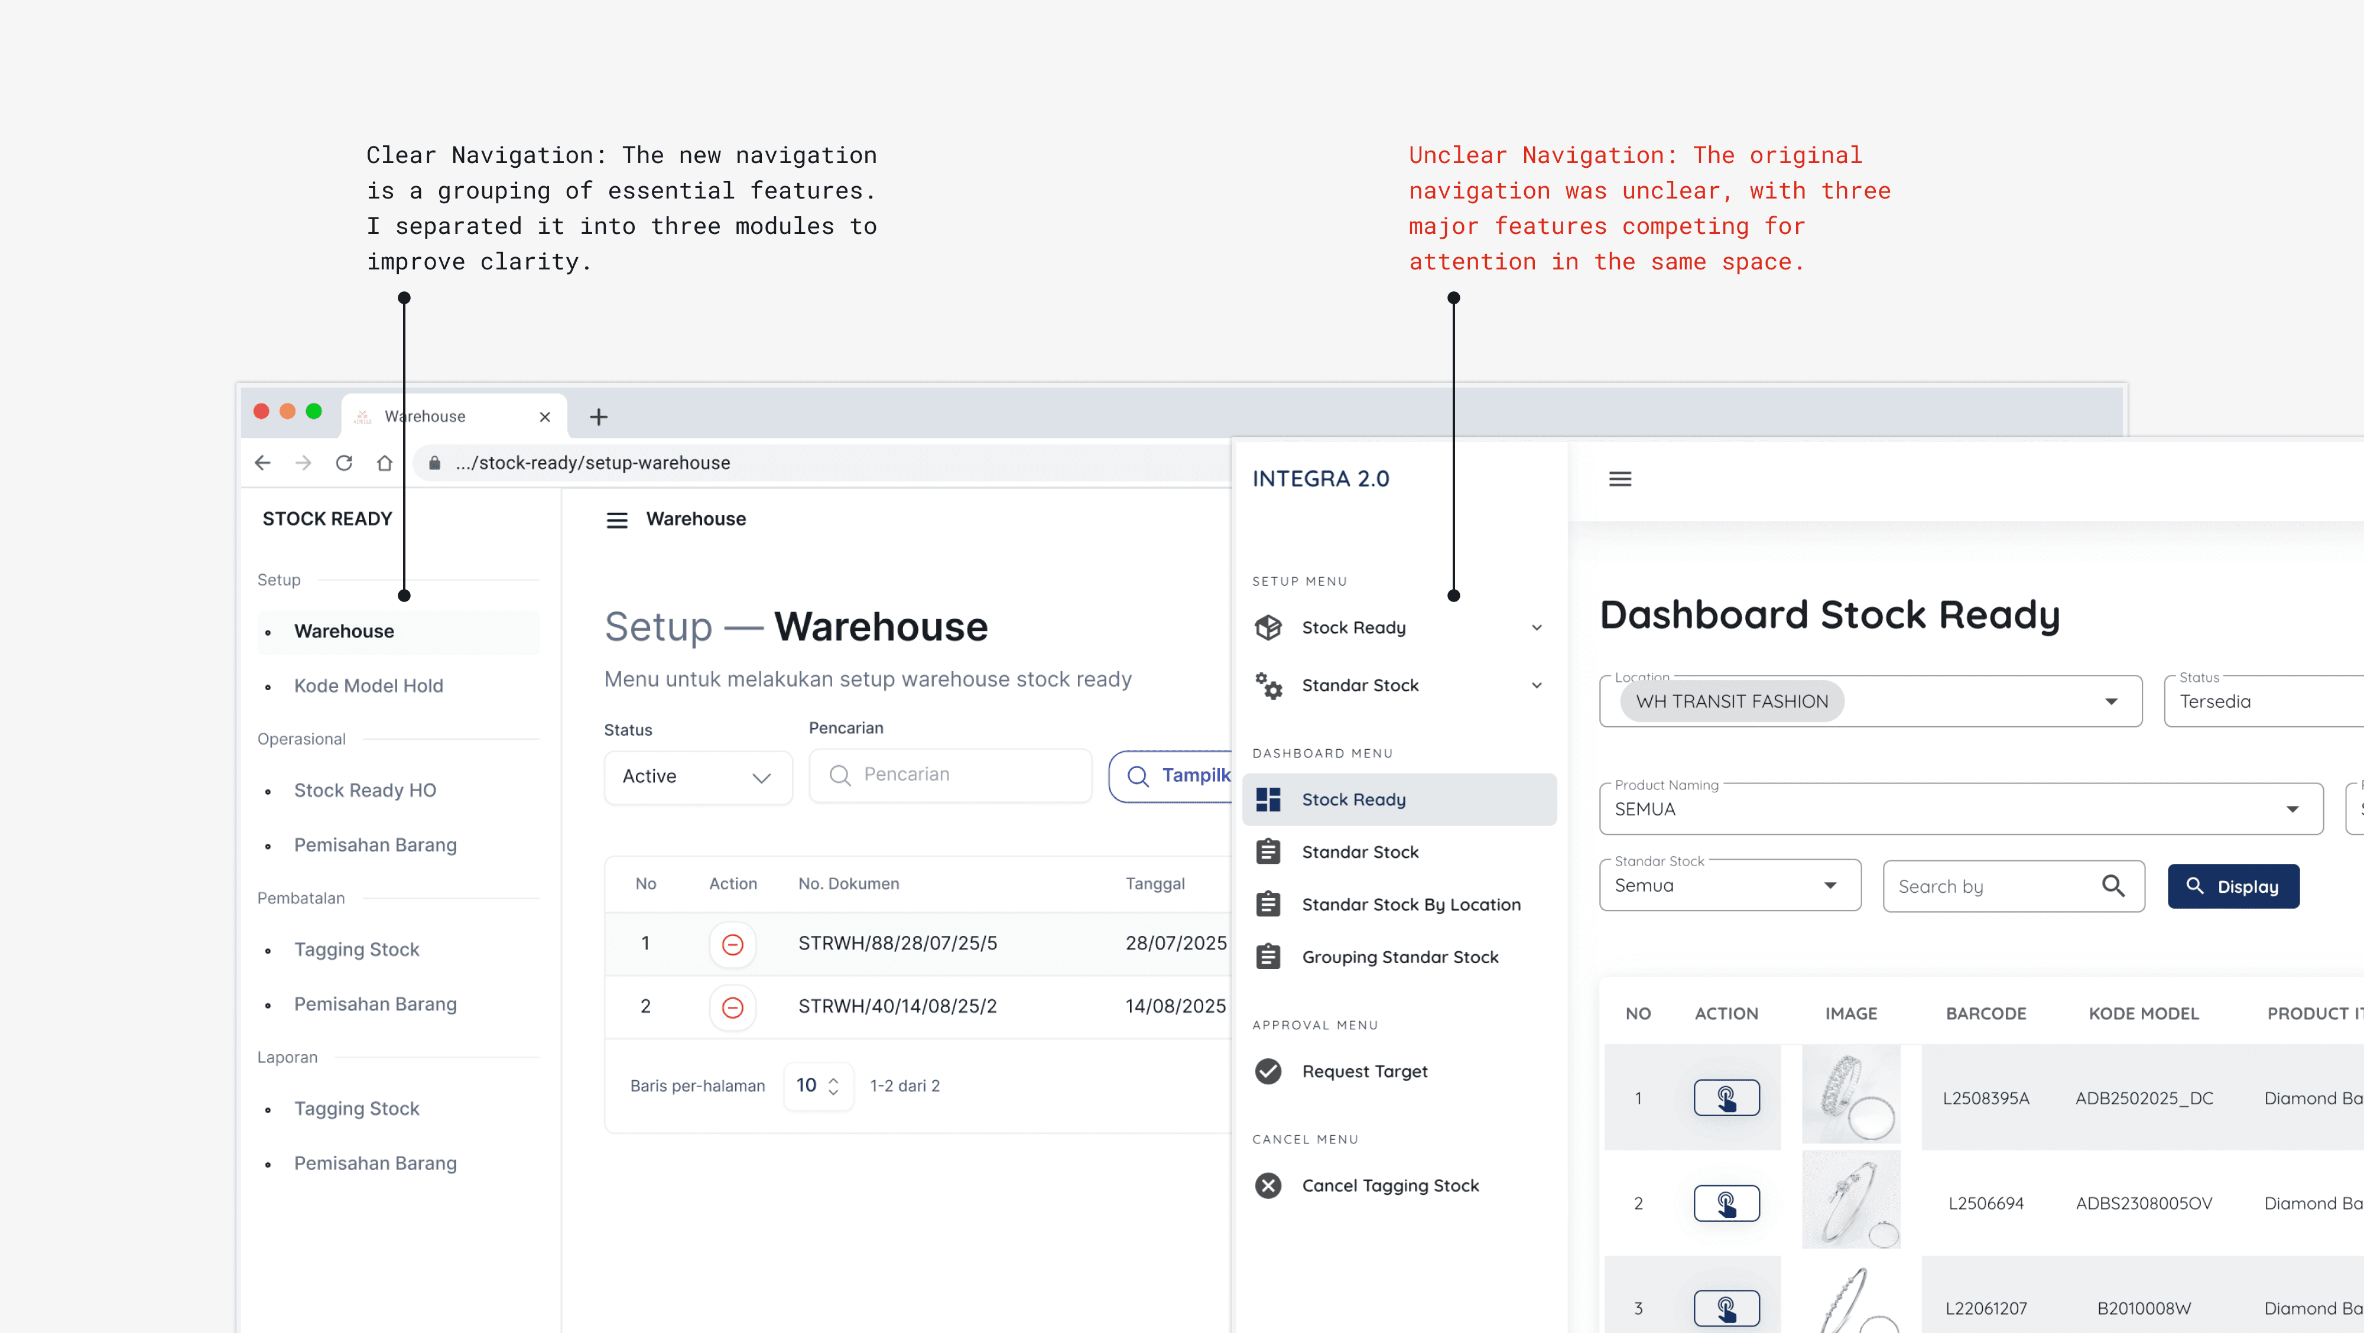Expand the Standar Stock setup menu chevron
The height and width of the screenshot is (1333, 2364).
pyautogui.click(x=1536, y=686)
